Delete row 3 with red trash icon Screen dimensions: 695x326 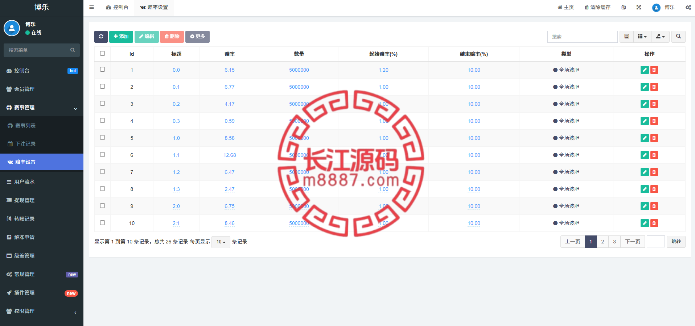click(654, 104)
